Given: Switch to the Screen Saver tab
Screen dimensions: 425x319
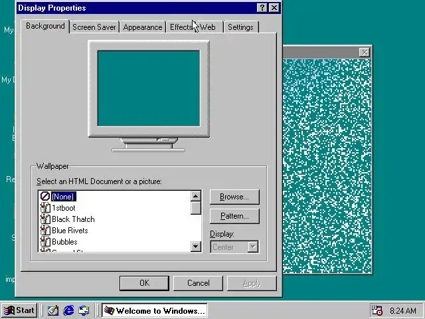Looking at the screenshot, I should coord(94,27).
